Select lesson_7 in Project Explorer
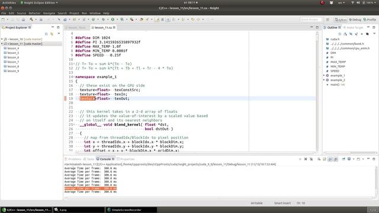 [x=13, y=62]
